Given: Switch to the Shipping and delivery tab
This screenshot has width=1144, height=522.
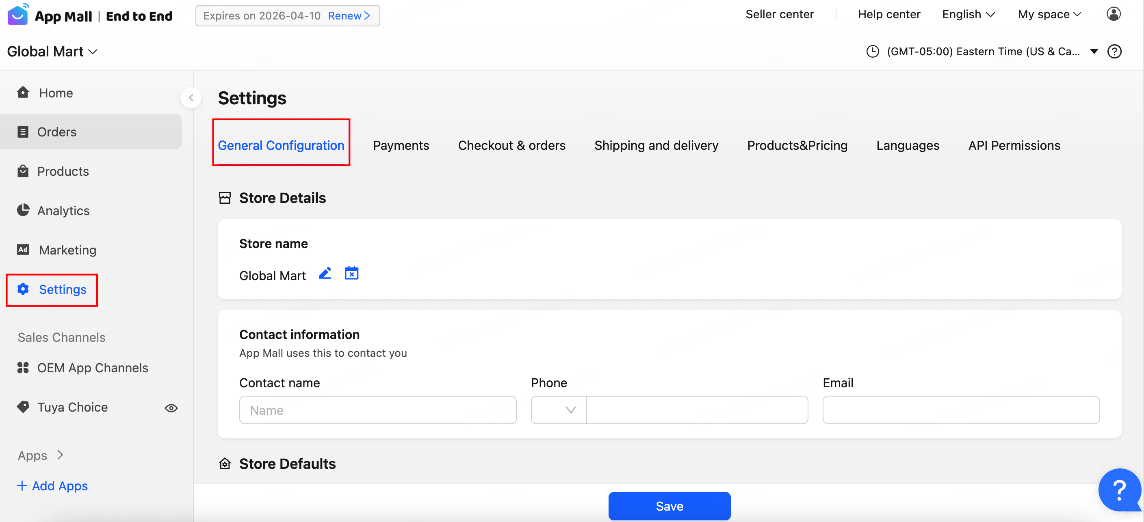Looking at the screenshot, I should [x=656, y=145].
